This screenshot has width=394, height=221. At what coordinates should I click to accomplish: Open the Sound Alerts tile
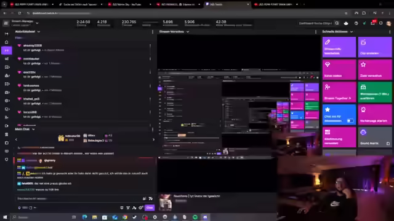(375, 137)
